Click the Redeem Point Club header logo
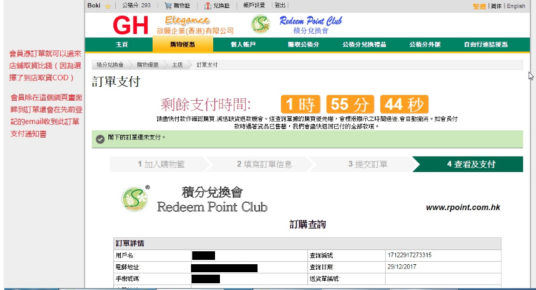Screen dimensions: 536x290 (297, 25)
